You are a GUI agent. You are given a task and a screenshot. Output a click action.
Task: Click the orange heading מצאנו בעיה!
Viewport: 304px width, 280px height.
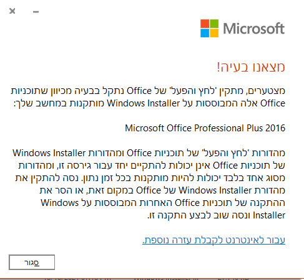pos(251,67)
